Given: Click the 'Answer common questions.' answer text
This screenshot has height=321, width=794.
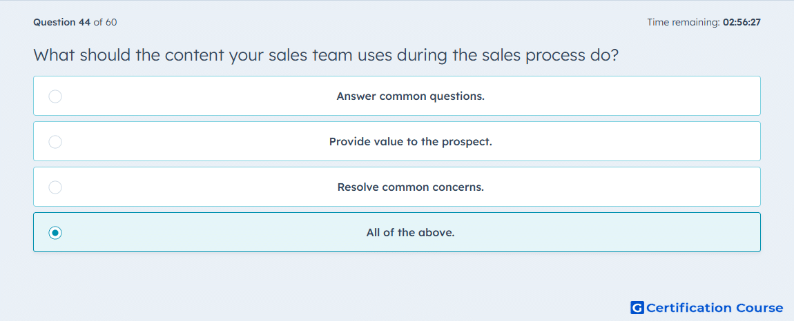Looking at the screenshot, I should [411, 96].
